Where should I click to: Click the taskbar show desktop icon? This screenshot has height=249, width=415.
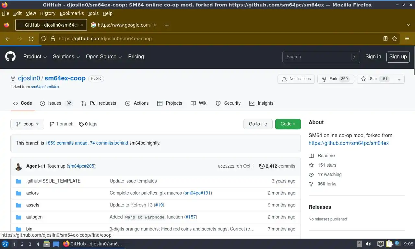(56, 244)
